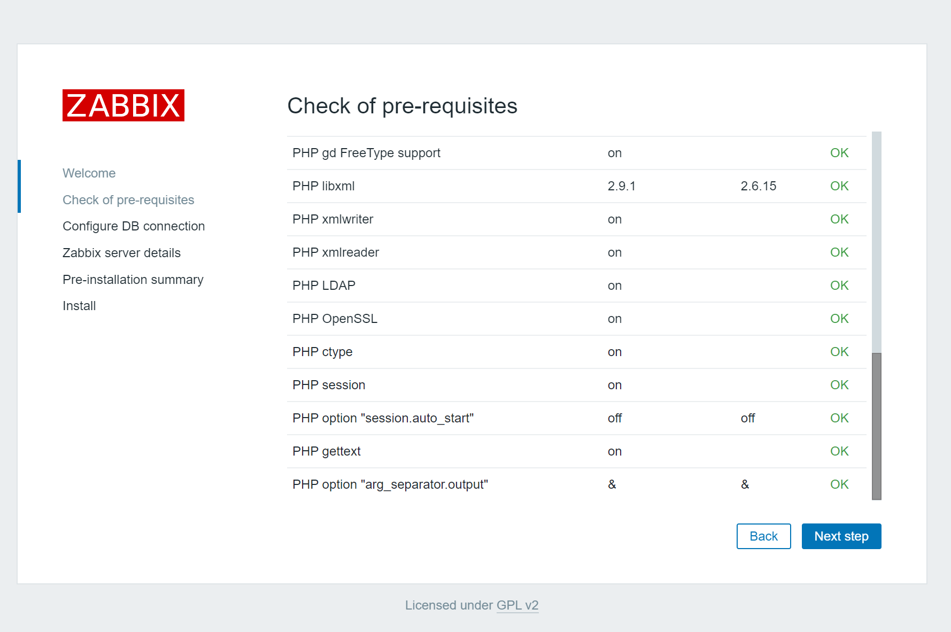
Task: Click OK status for PHP LDAP
Action: (839, 286)
